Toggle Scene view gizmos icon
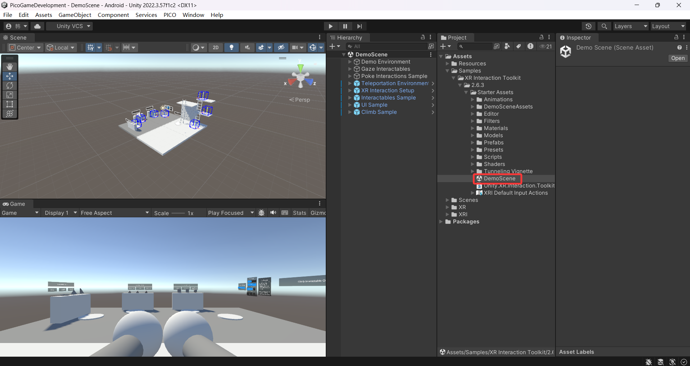 tap(313, 47)
